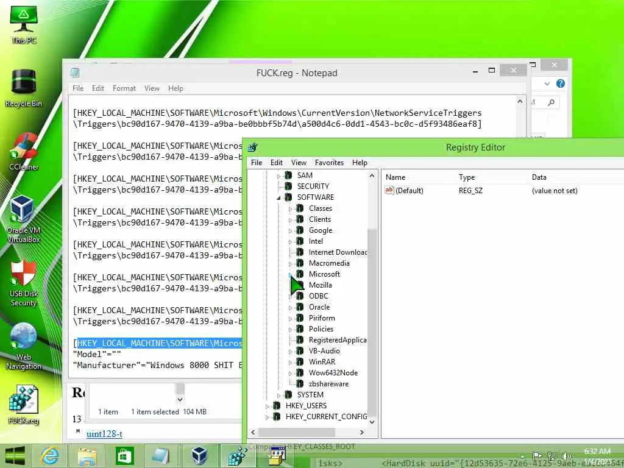Click registry tree vertical scrollbar down arrow
The width and height of the screenshot is (624, 468).
[x=372, y=422]
